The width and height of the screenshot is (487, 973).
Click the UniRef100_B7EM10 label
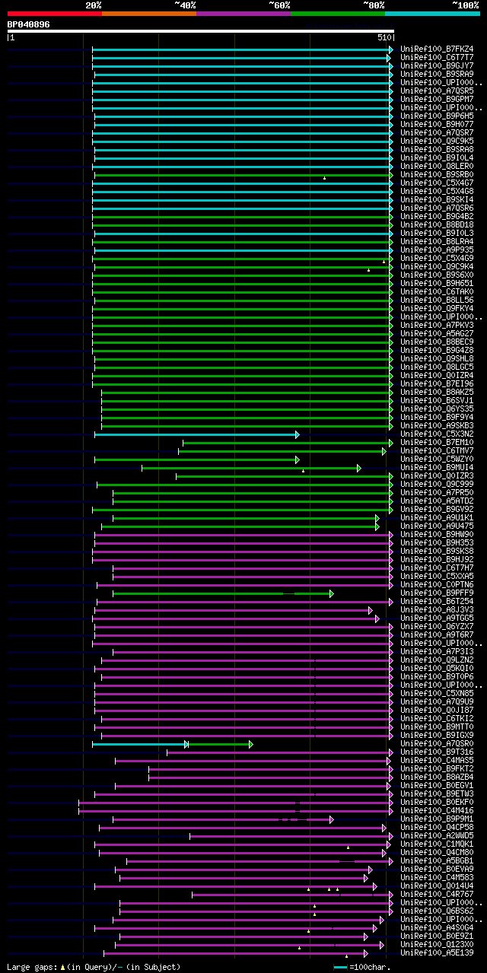pos(437,442)
